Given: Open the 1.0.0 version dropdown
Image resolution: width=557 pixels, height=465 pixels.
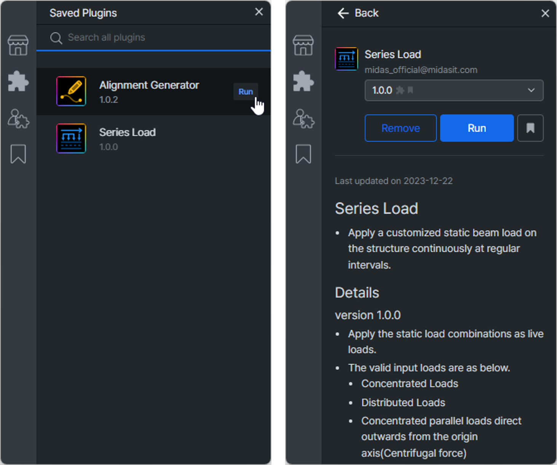Looking at the screenshot, I should (x=454, y=90).
